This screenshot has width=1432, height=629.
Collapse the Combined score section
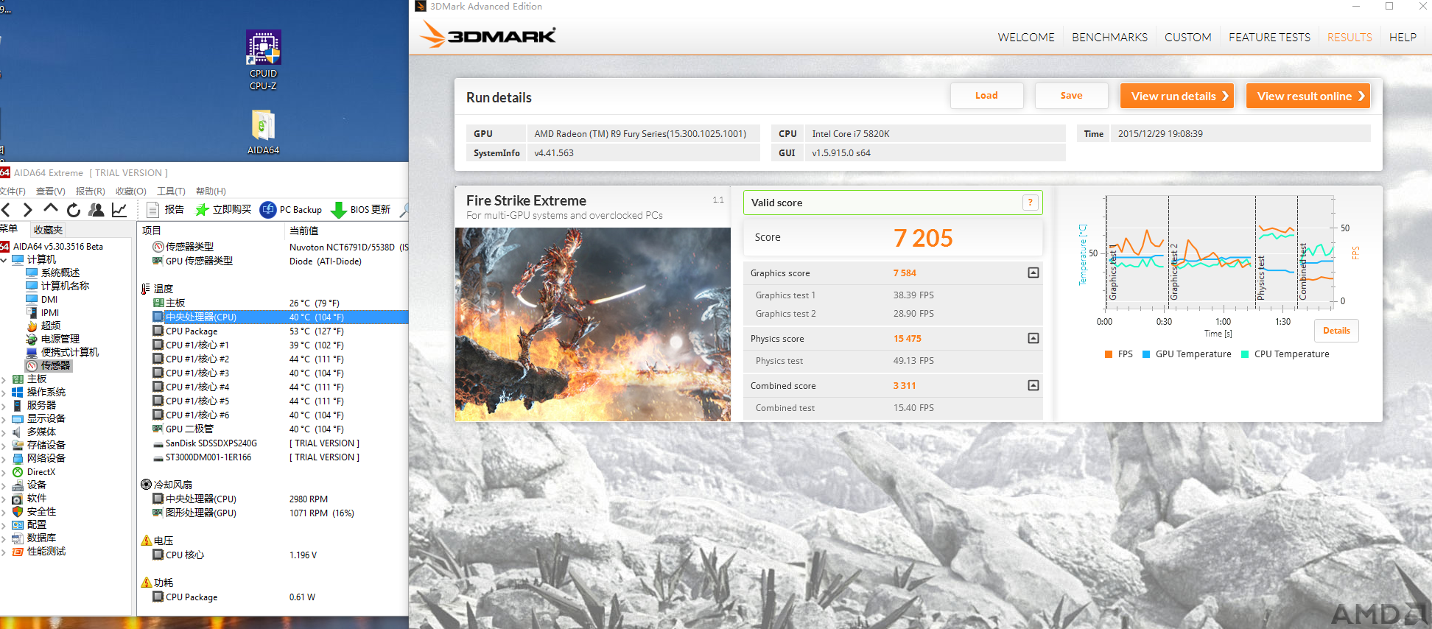point(1033,385)
